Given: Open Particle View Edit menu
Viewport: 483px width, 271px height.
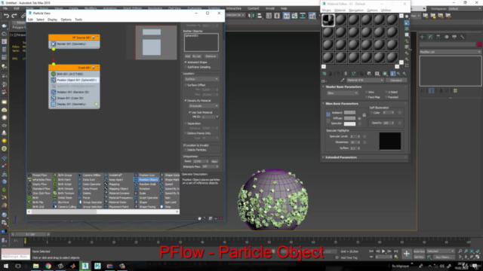Looking at the screenshot, I should point(30,20).
